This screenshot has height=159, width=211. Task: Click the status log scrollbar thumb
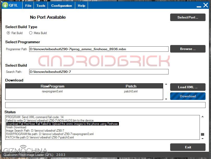[202, 134]
